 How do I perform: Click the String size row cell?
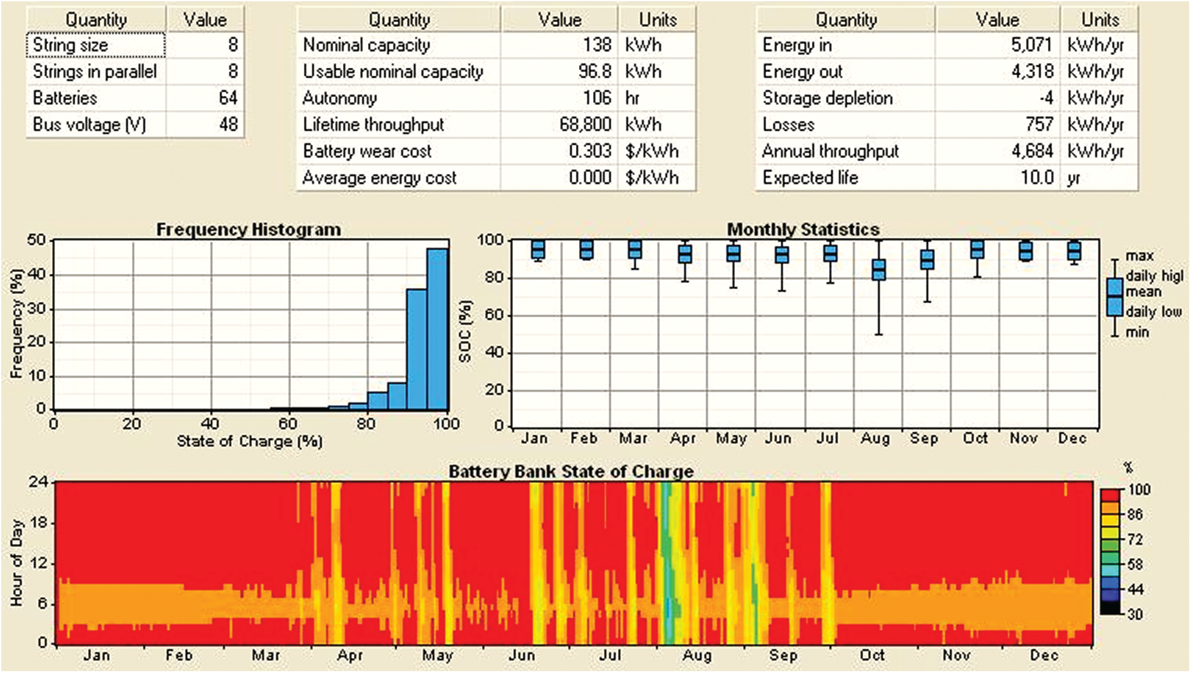click(x=95, y=45)
